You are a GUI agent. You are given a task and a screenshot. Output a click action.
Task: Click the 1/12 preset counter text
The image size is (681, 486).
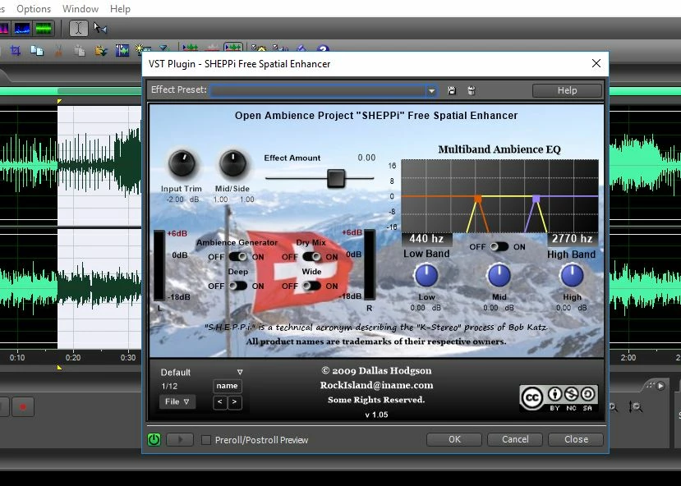169,386
